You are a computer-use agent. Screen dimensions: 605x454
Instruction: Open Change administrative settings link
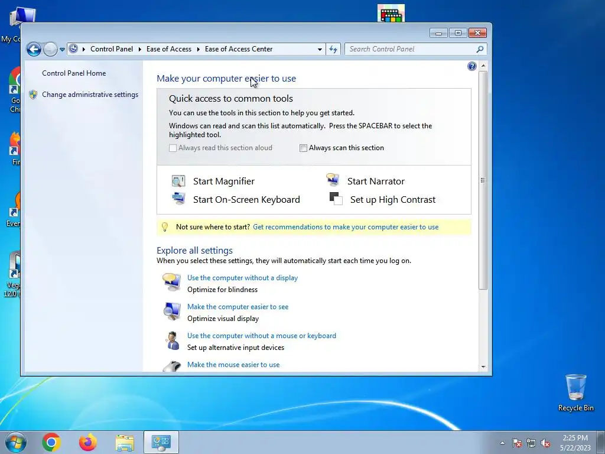pos(90,95)
